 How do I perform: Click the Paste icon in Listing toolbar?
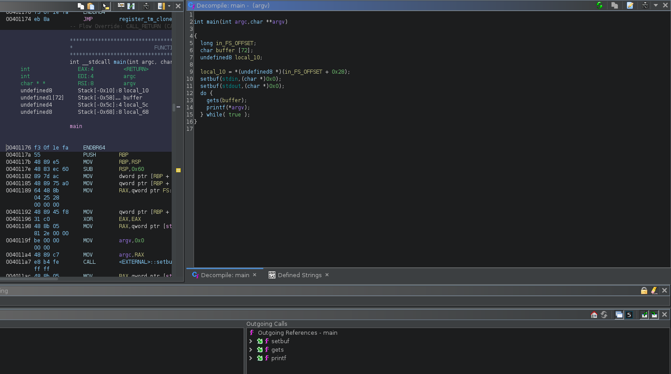click(91, 6)
